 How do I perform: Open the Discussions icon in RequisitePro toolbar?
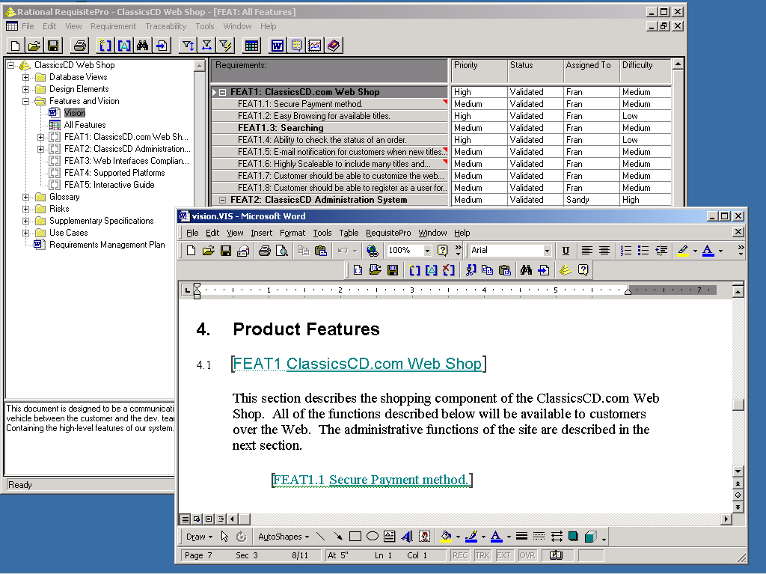[x=295, y=45]
